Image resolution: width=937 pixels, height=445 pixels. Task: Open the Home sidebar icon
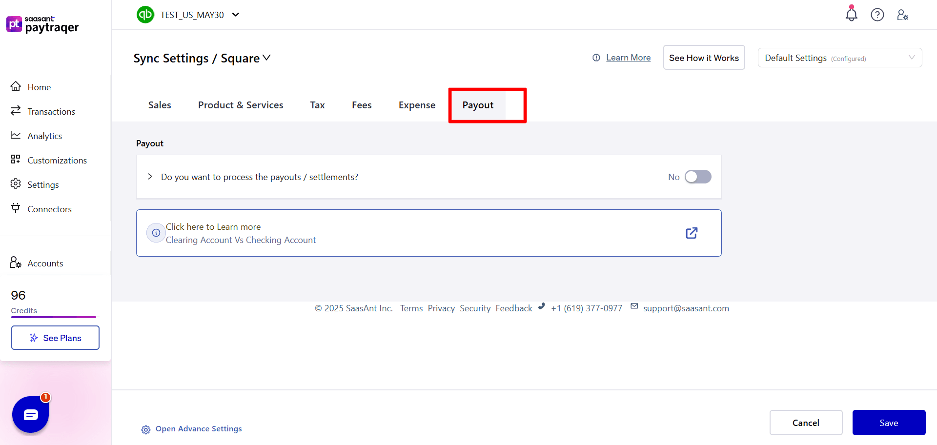click(x=15, y=86)
